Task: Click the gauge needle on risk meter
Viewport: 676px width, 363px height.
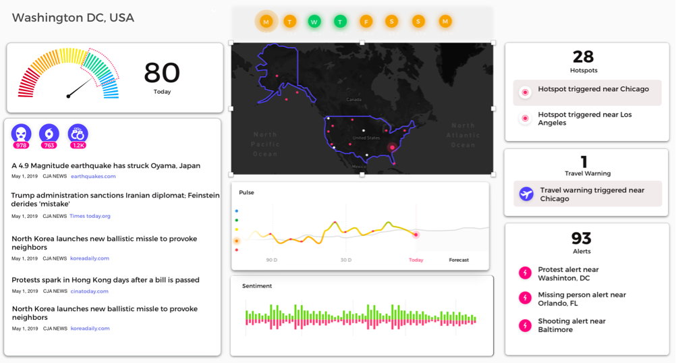Action: tap(80, 88)
